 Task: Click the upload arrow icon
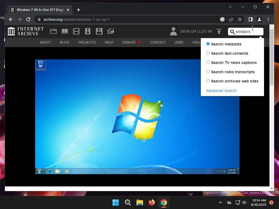[219, 32]
